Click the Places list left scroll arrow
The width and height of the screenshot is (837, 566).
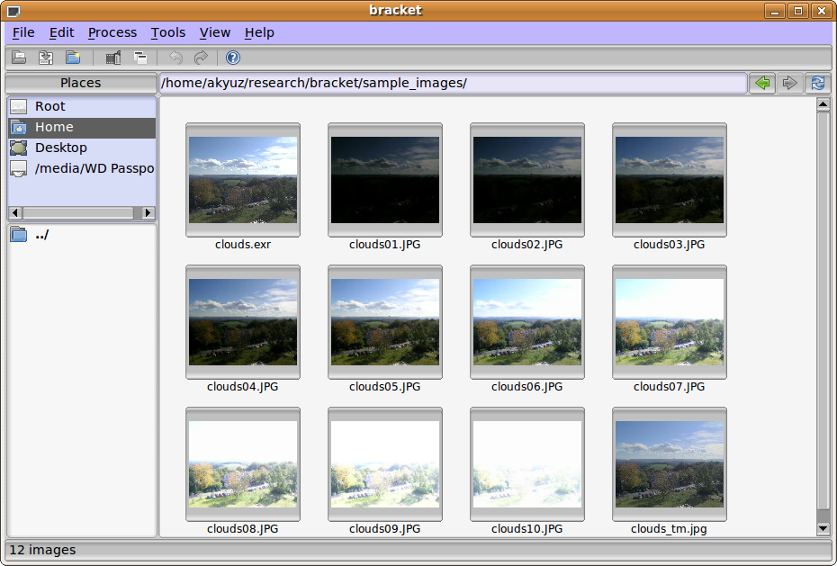pyautogui.click(x=15, y=213)
